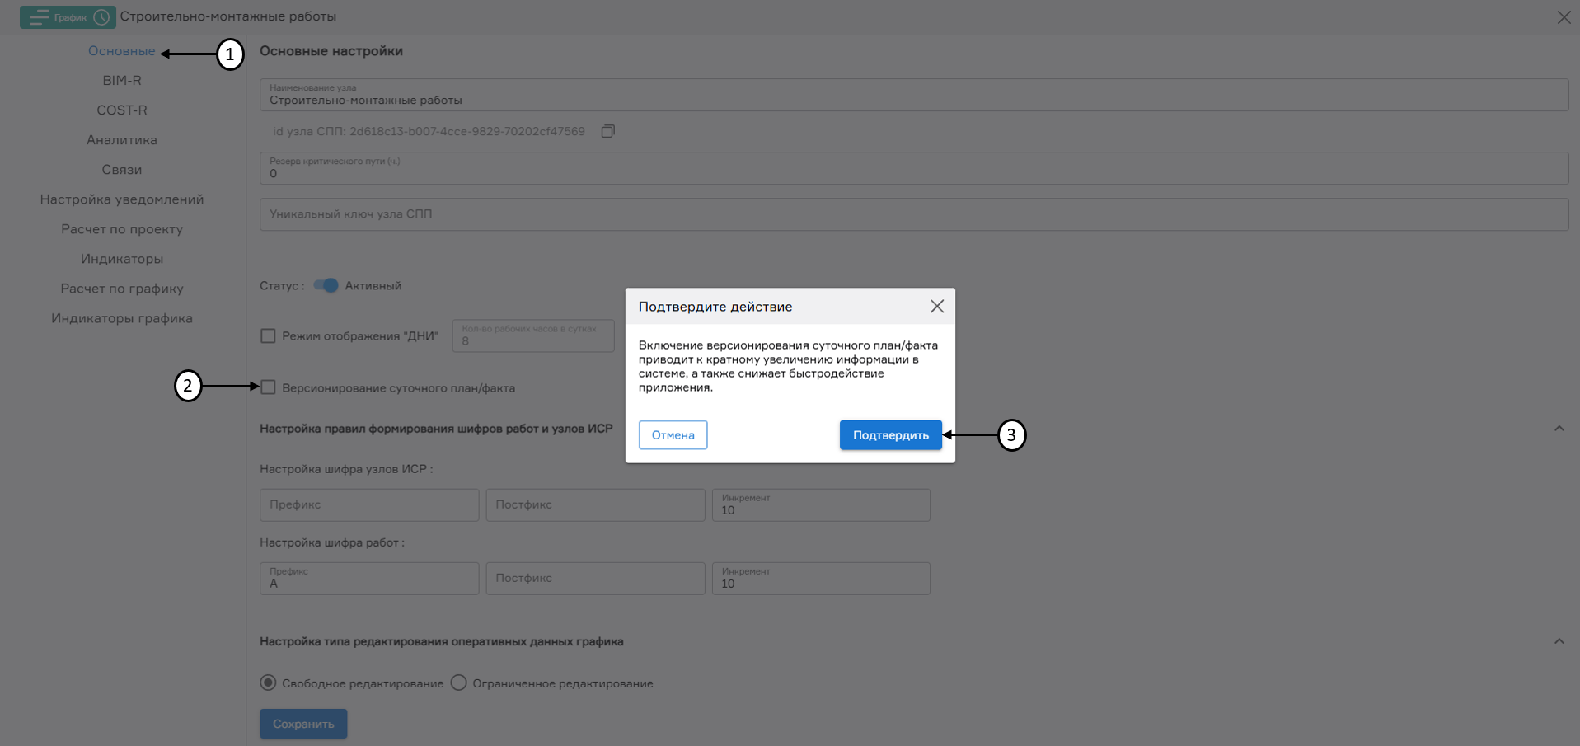1580x746 pixels.
Task: Enable Режим отображения ДНИ checkbox
Action: pyautogui.click(x=268, y=335)
